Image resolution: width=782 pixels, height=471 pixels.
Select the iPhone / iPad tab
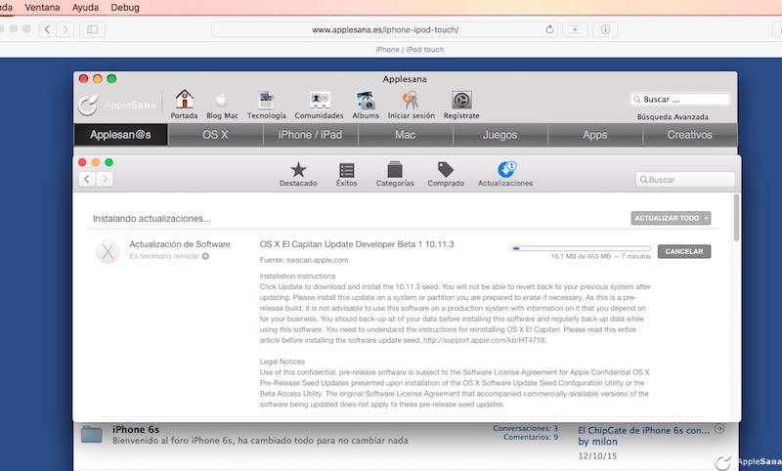[310, 135]
